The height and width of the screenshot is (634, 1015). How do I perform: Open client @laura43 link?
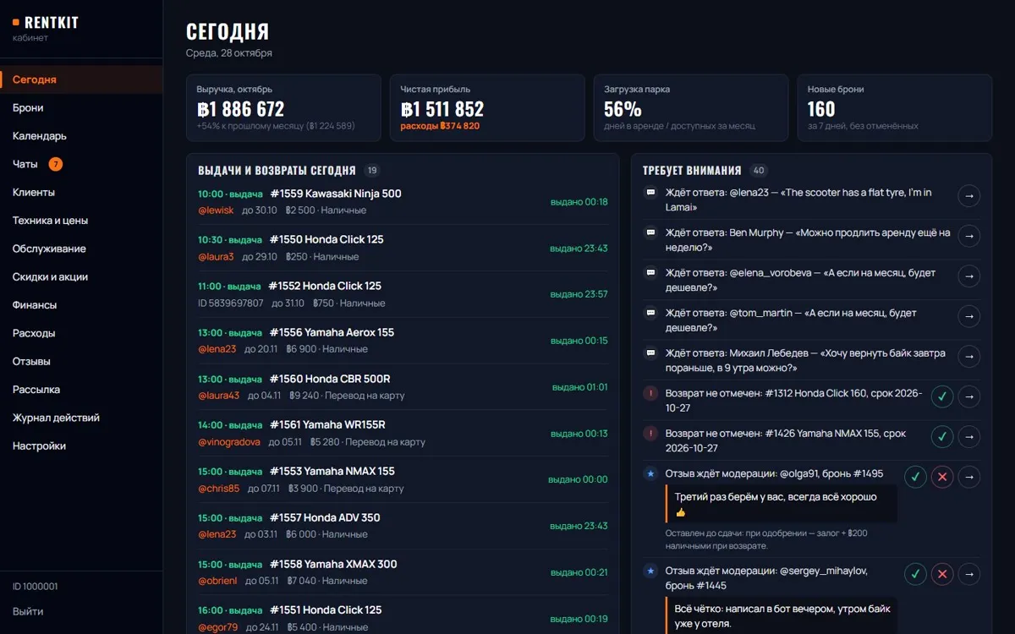pos(218,396)
